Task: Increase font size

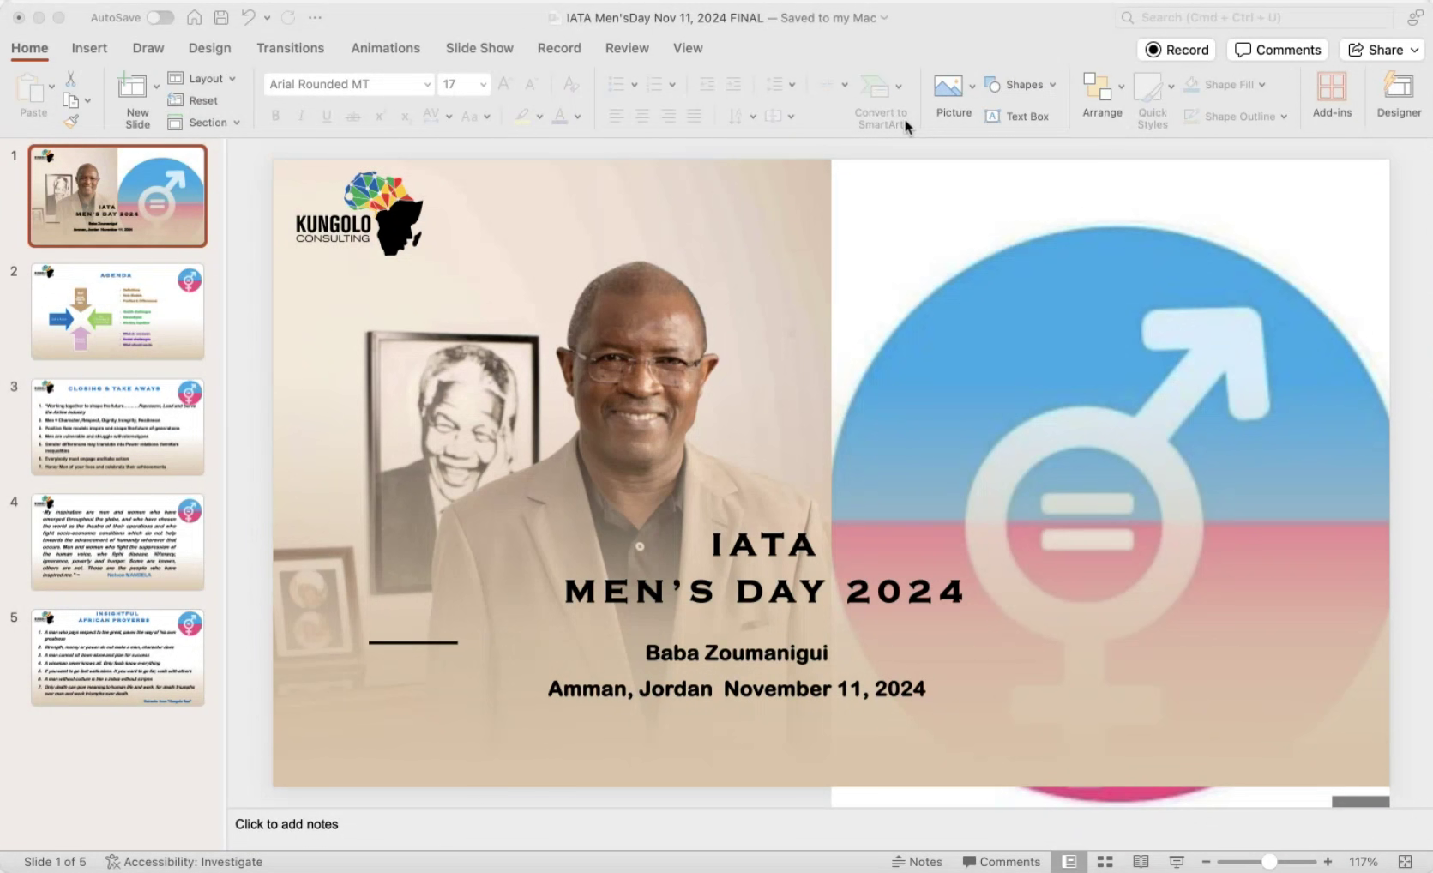Action: tap(505, 84)
